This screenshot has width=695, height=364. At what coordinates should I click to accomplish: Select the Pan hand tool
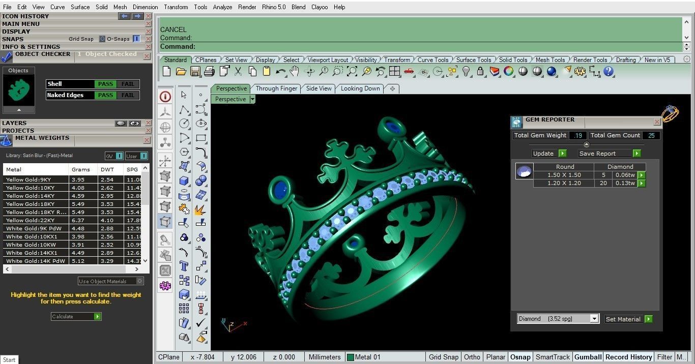[295, 72]
